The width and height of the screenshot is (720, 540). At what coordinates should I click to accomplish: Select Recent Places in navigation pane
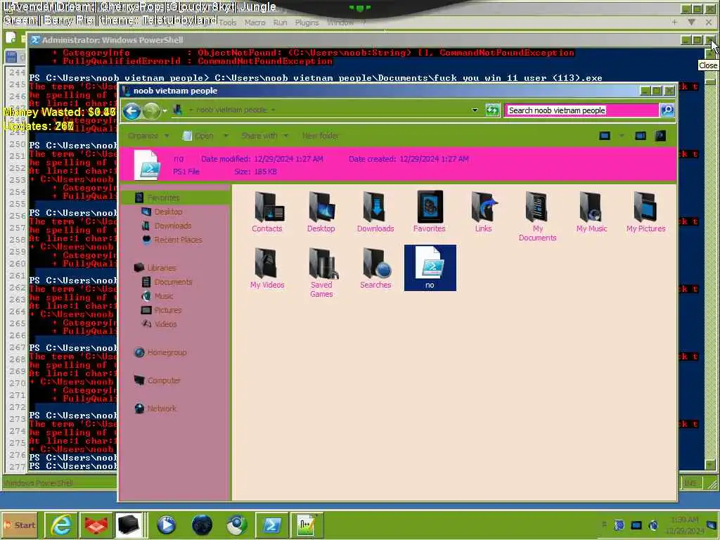click(x=172, y=240)
